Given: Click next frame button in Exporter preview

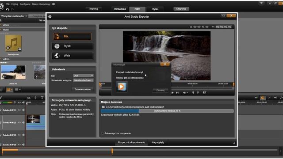Looking at the screenshot, I should pos(177,93).
